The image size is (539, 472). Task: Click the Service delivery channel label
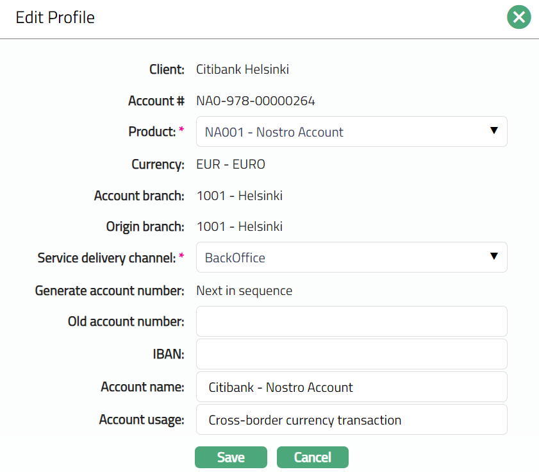[106, 258]
